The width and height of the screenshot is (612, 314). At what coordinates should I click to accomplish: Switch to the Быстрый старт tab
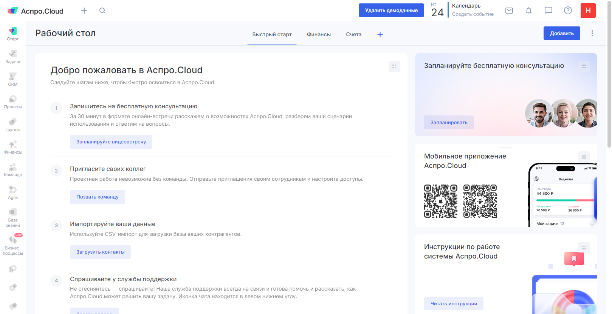click(272, 34)
